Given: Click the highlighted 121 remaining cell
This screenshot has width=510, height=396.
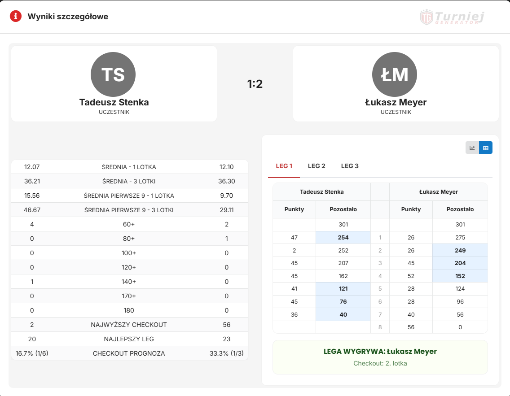Looking at the screenshot, I should [343, 288].
